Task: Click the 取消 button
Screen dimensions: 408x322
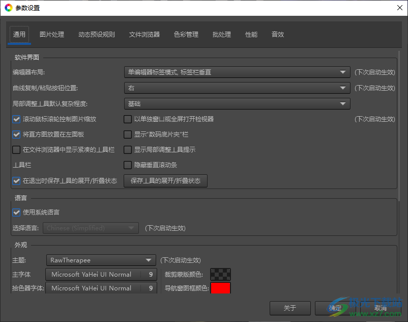Action: (x=381, y=308)
